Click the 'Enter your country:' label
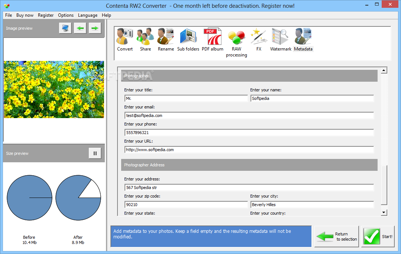Screen dimensions: 401x254 (268, 214)
